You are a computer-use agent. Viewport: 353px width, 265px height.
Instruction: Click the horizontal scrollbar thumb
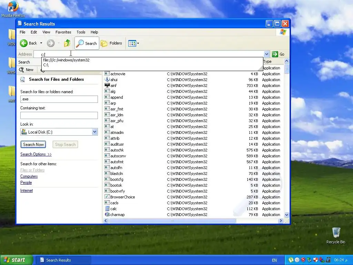(x=172, y=221)
